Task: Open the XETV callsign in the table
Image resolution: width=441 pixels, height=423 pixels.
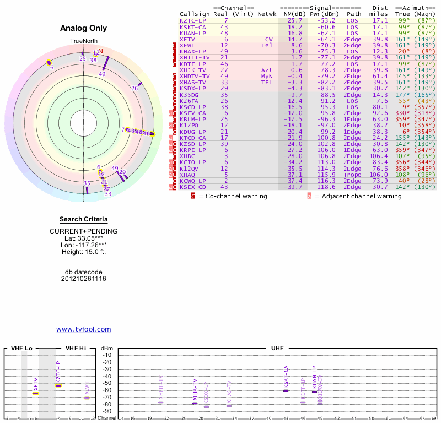Action: (x=187, y=39)
